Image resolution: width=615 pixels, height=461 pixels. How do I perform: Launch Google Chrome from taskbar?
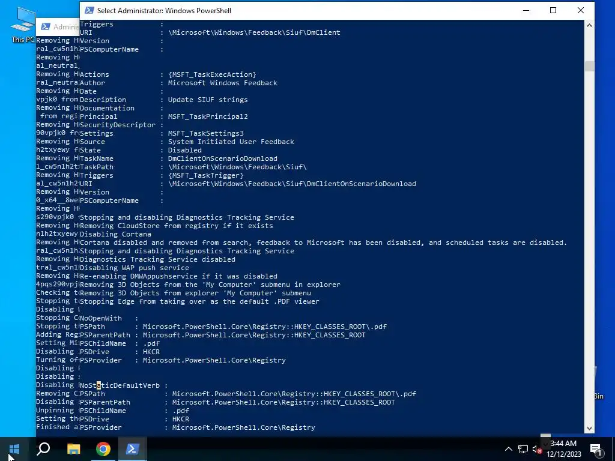103,449
